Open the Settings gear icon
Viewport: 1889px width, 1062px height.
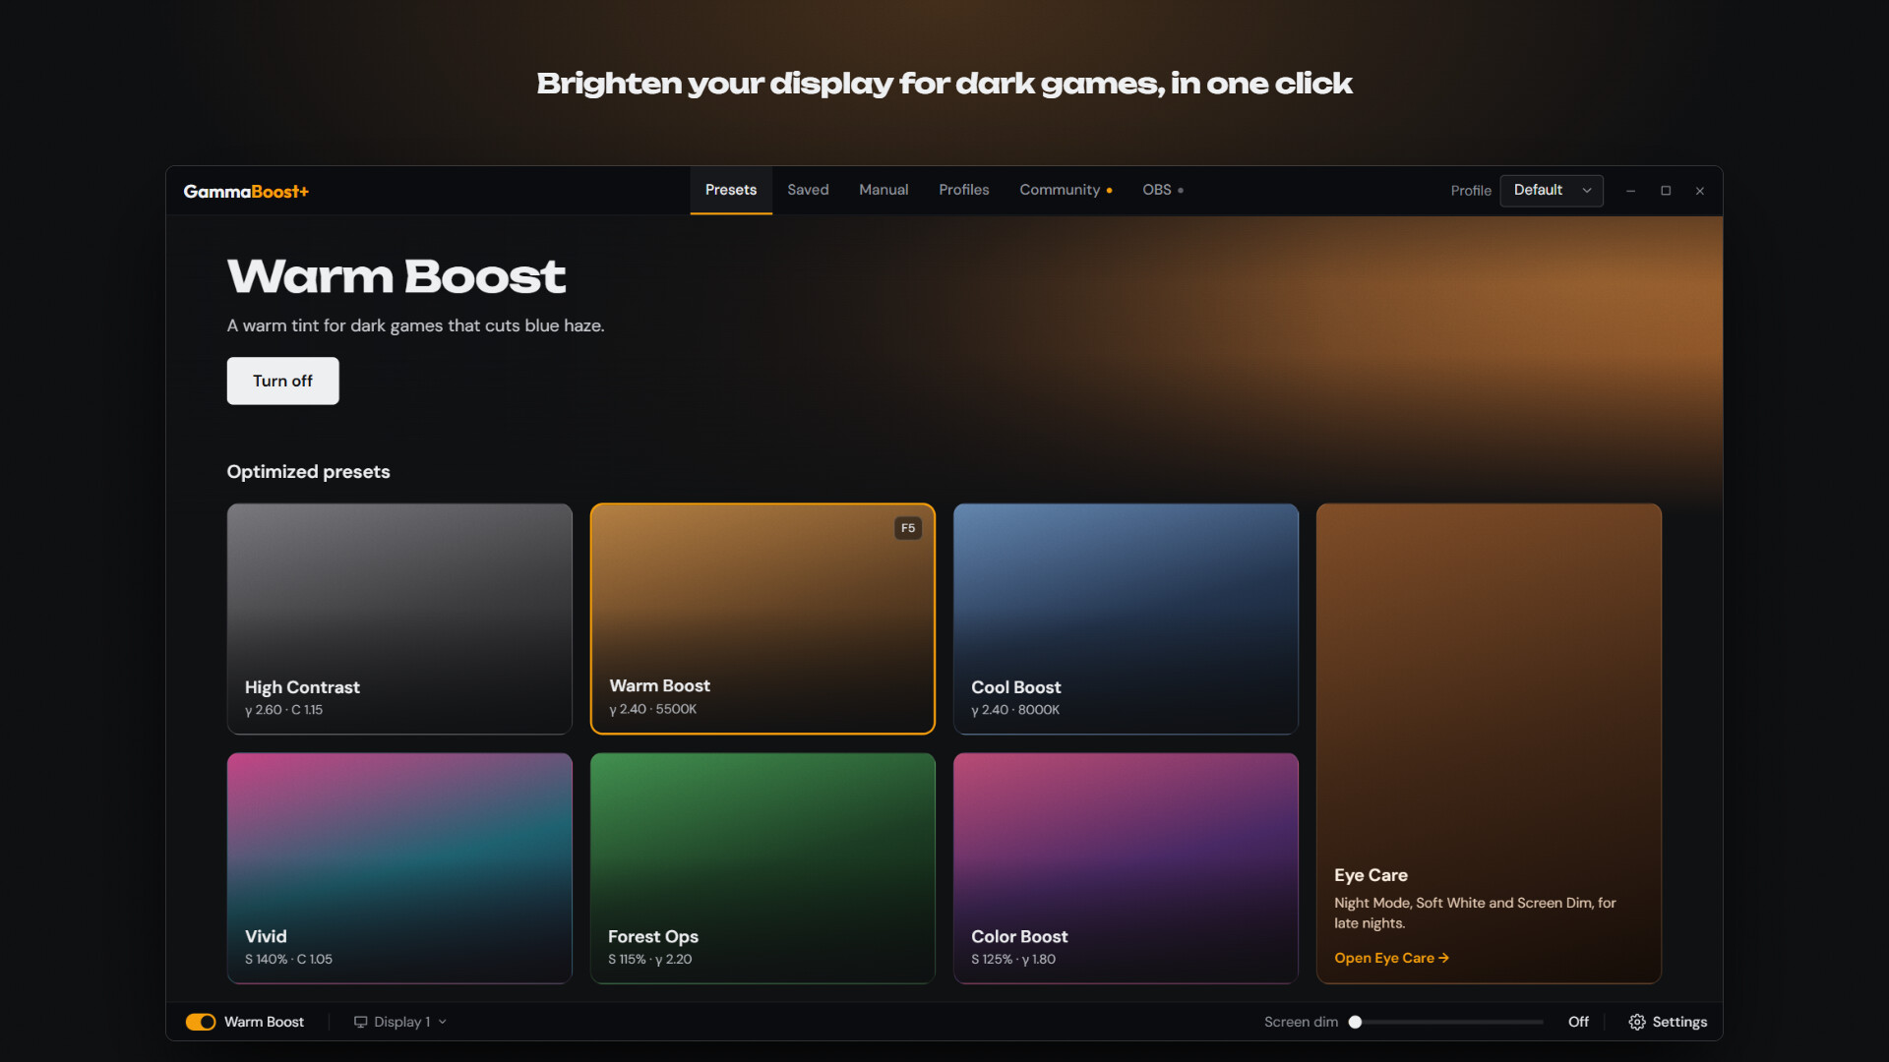click(x=1637, y=1022)
